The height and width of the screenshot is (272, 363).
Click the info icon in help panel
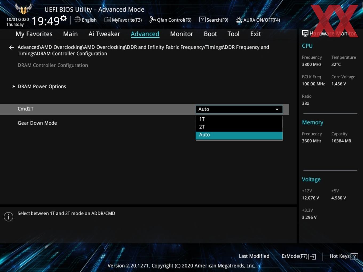pyautogui.click(x=9, y=217)
